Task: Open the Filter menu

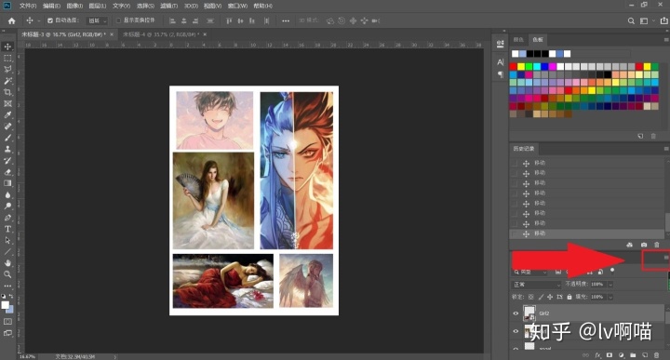Action: pos(168,6)
